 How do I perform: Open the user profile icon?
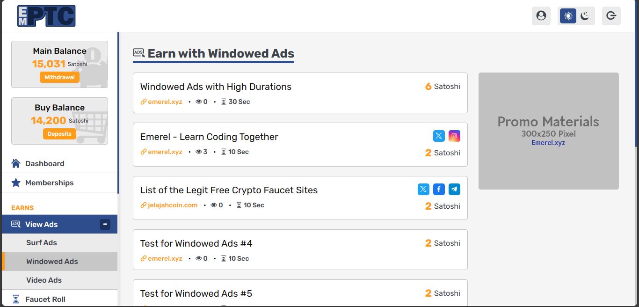[541, 16]
